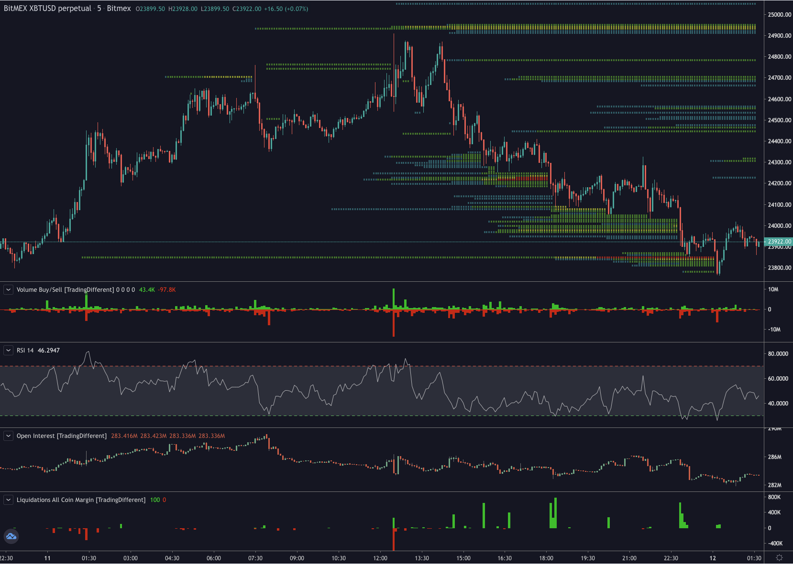This screenshot has width=793, height=565.
Task: Collapse the Open Interest pane
Action: click(8, 436)
